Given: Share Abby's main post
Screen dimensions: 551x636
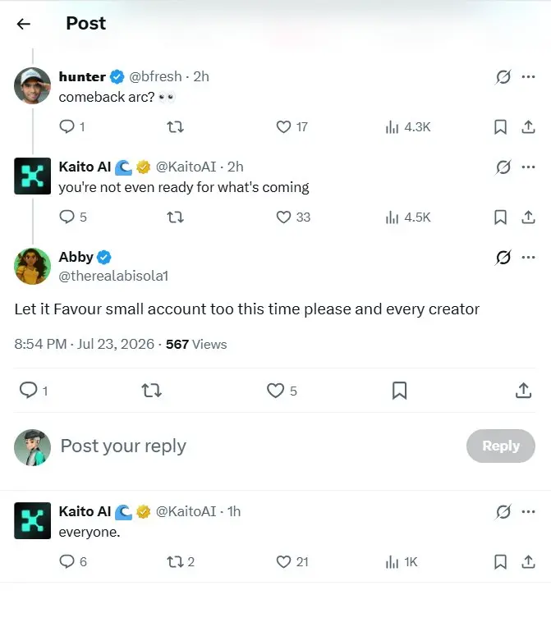Looking at the screenshot, I should point(523,391).
